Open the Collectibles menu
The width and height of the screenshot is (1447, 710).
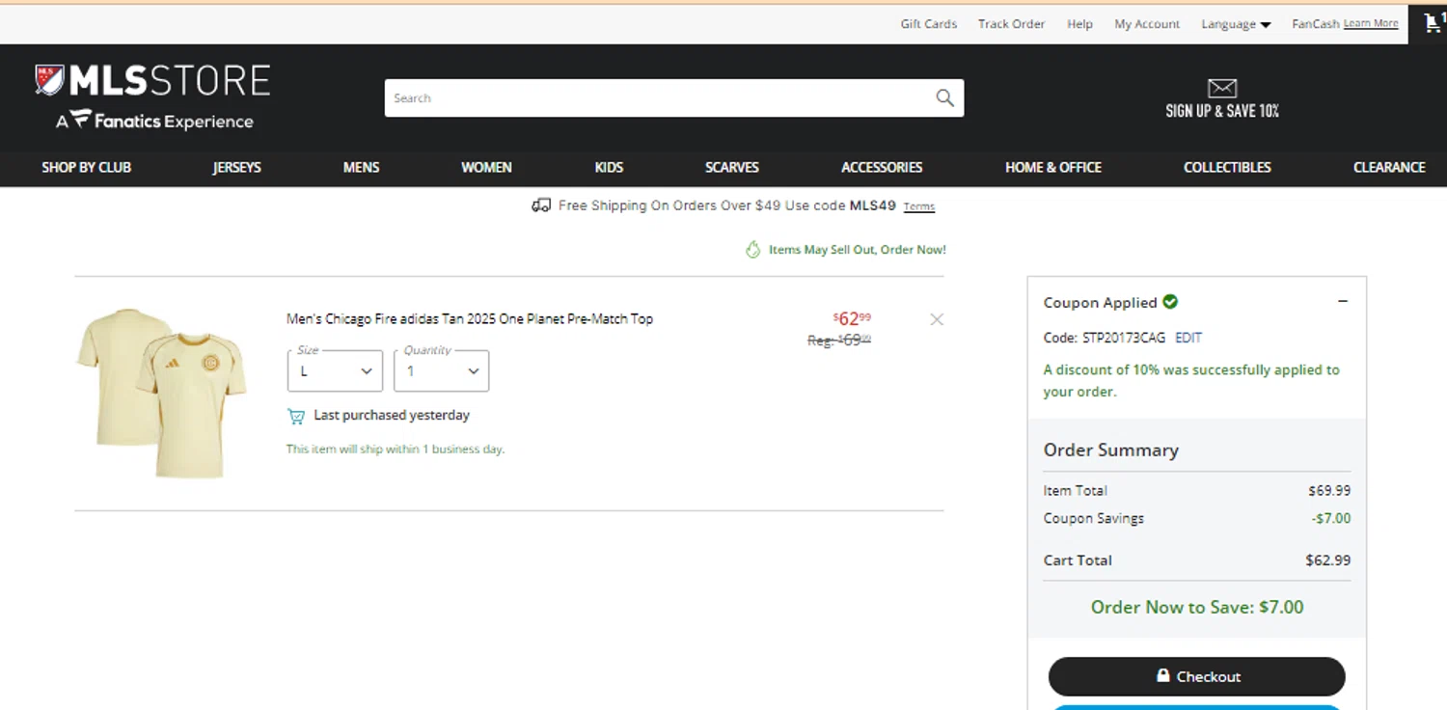tap(1227, 167)
